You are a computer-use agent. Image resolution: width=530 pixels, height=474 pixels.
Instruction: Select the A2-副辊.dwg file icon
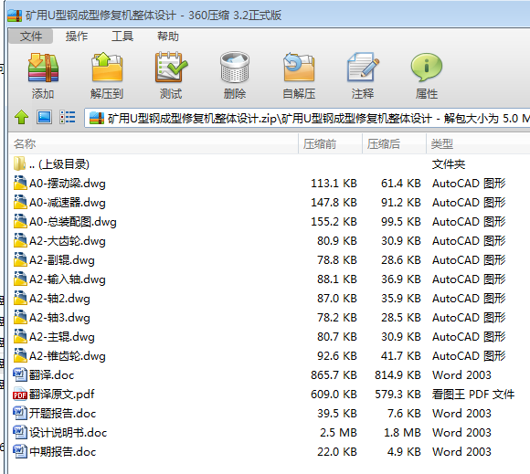click(x=20, y=259)
